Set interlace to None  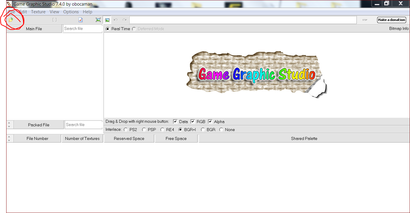[221, 130]
